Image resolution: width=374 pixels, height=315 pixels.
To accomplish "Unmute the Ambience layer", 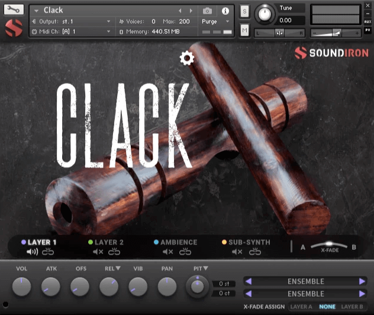I will [x=167, y=252].
